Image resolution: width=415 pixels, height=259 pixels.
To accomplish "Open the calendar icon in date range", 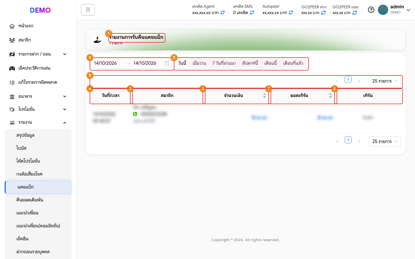I will pyautogui.click(x=167, y=63).
